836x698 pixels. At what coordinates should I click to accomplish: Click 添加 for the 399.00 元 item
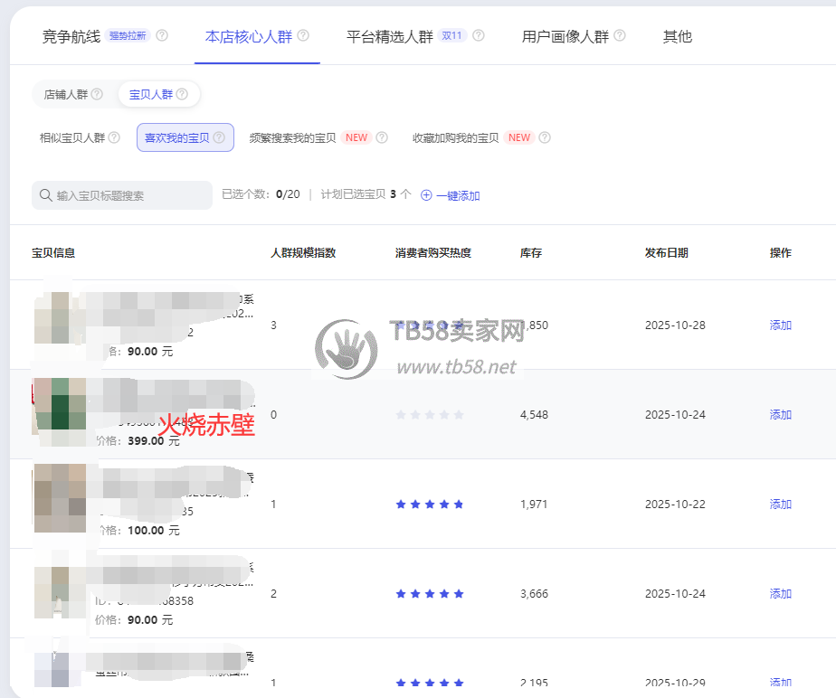[780, 415]
